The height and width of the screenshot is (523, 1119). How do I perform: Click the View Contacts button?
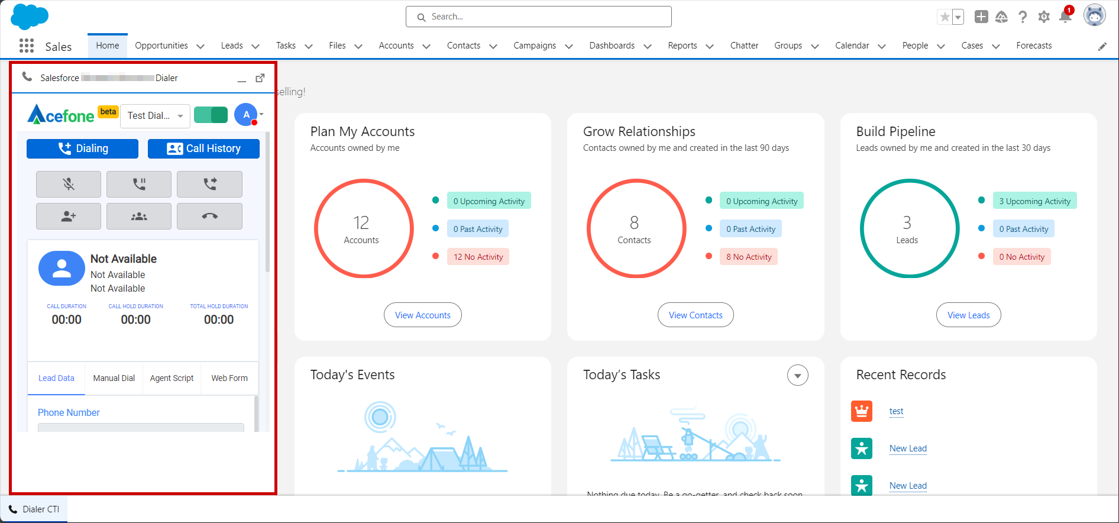pyautogui.click(x=696, y=315)
